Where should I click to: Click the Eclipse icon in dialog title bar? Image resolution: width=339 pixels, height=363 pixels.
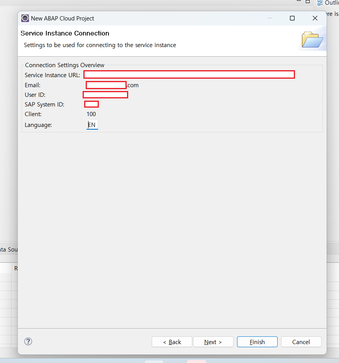25,18
